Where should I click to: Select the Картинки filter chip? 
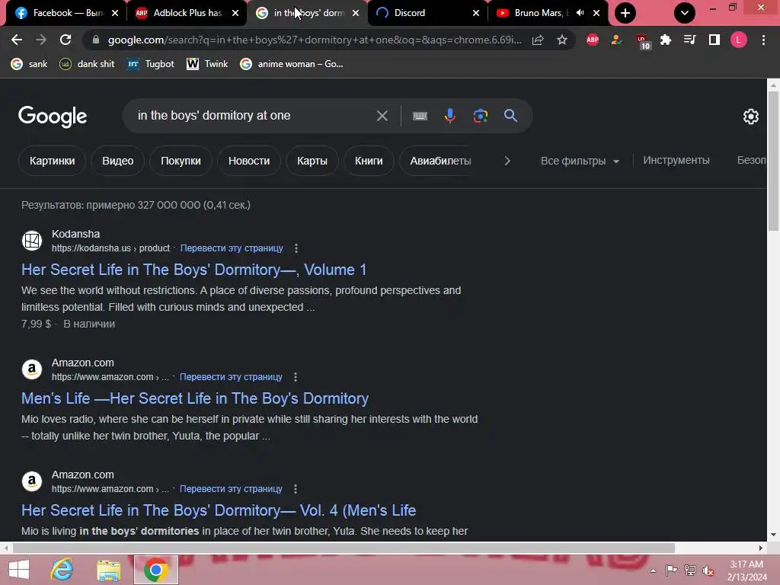53,161
